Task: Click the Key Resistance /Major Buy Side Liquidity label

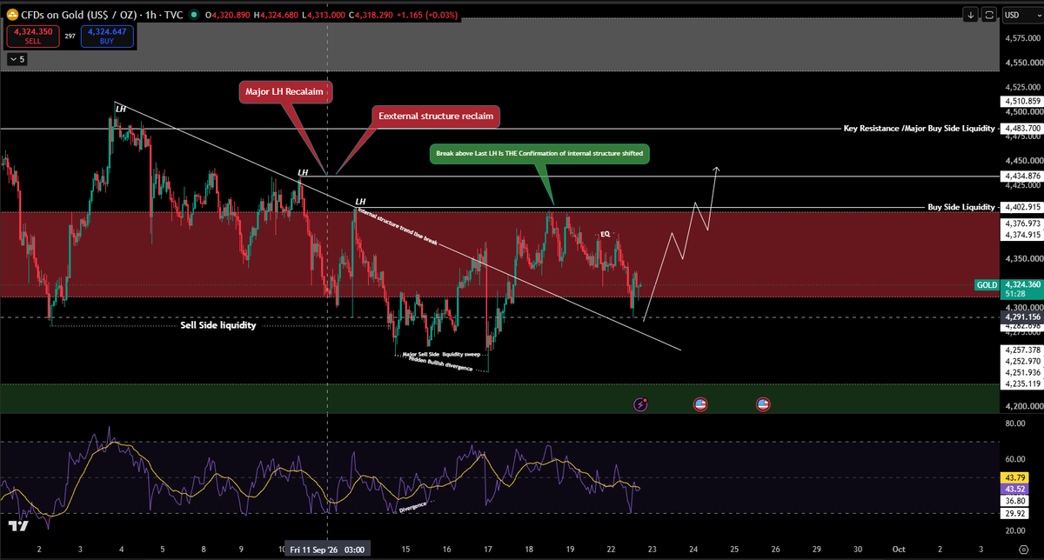Action: click(920, 128)
